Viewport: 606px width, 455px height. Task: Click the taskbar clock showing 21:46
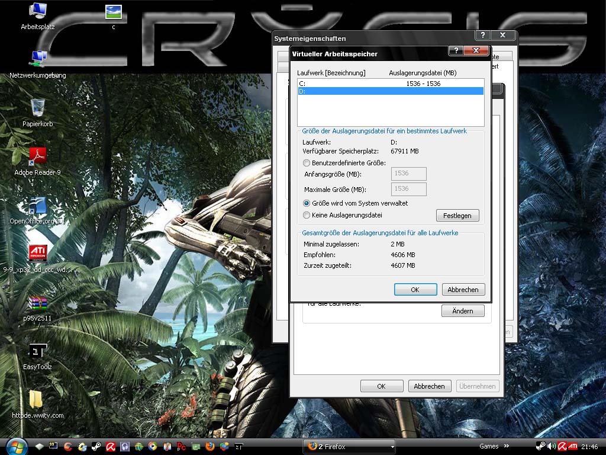(x=589, y=447)
